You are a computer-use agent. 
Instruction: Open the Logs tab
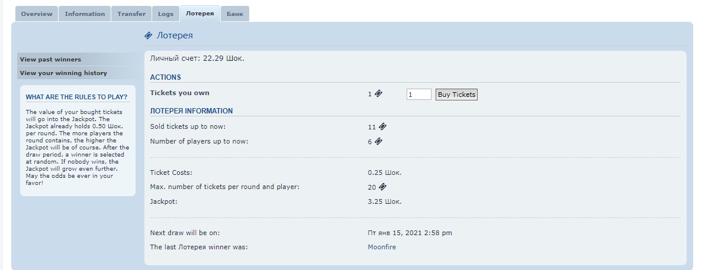[166, 14]
